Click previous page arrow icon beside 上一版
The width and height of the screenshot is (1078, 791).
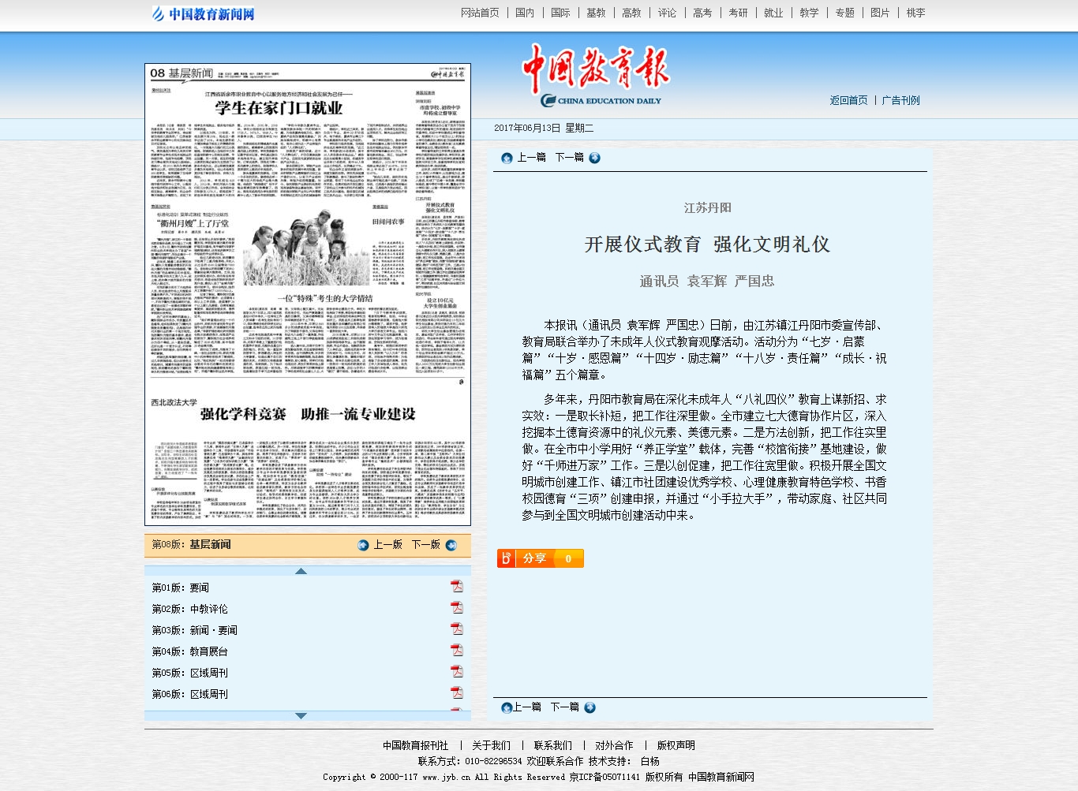363,545
